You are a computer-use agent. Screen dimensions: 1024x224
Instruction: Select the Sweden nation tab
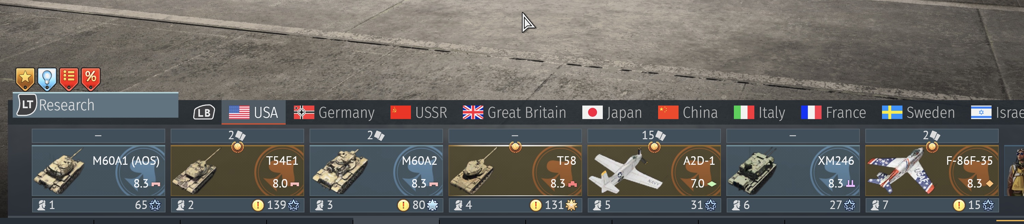click(x=918, y=113)
